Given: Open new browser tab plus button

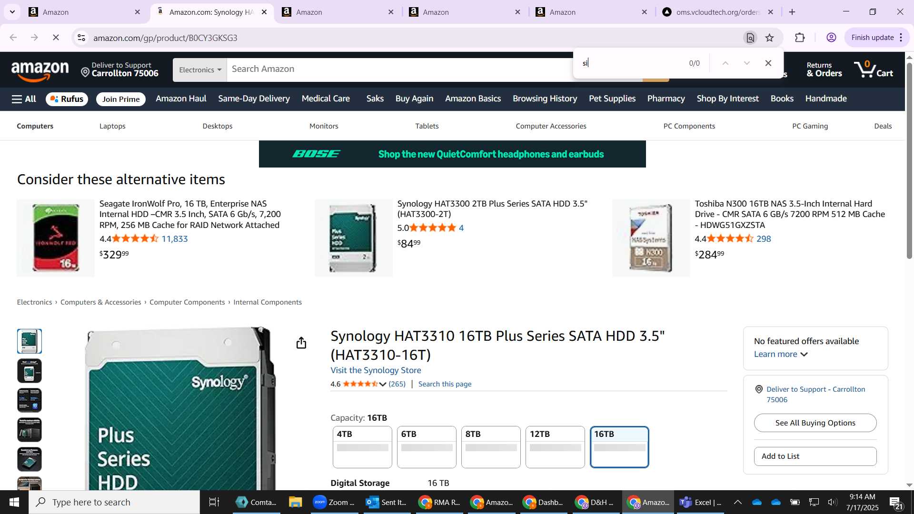Looking at the screenshot, I should click(792, 12).
